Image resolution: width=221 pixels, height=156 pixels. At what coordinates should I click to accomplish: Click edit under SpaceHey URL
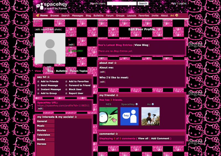pos(40,109)
